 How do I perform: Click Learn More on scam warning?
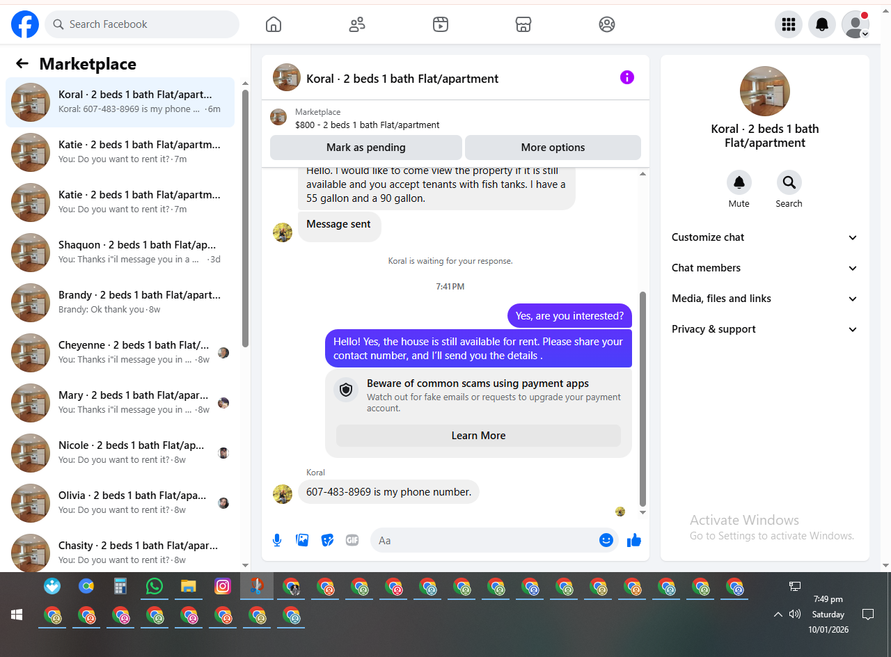click(478, 436)
